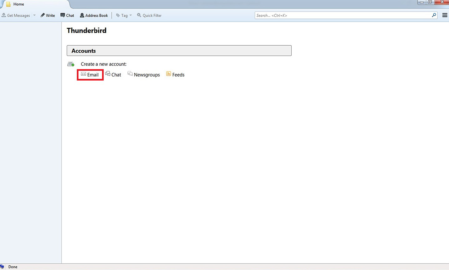Open the Get Messages dropdown arrow
449x270 pixels.
[x=34, y=15]
